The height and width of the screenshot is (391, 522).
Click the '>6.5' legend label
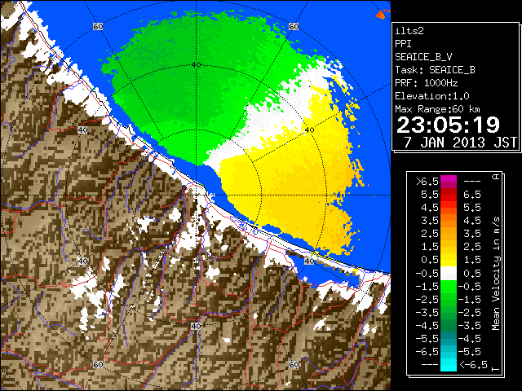coord(427,182)
